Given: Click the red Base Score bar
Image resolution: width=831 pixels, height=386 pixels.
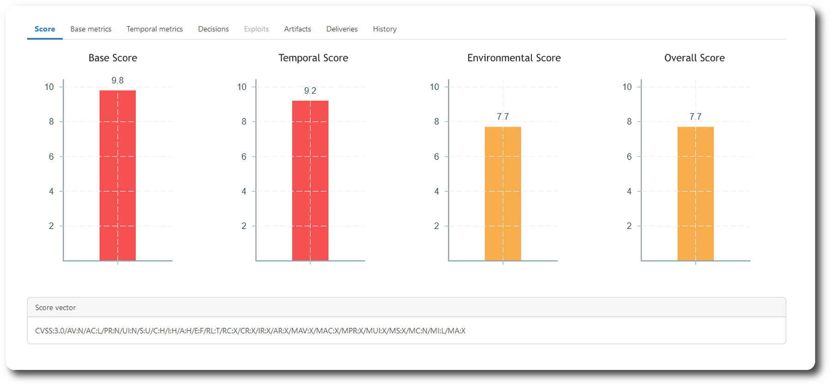Looking at the screenshot, I should (118, 175).
